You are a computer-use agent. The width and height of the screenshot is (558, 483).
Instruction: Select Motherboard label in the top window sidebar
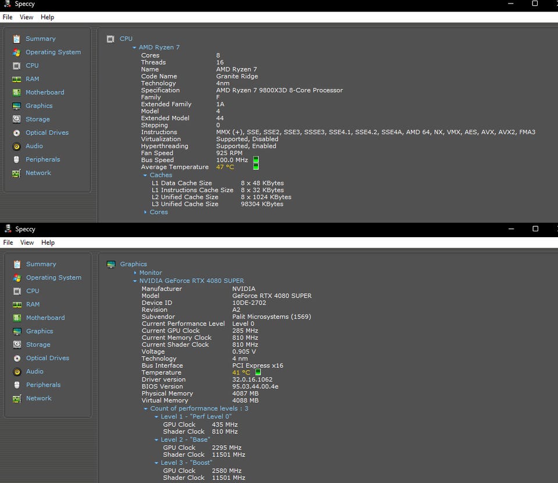[45, 92]
